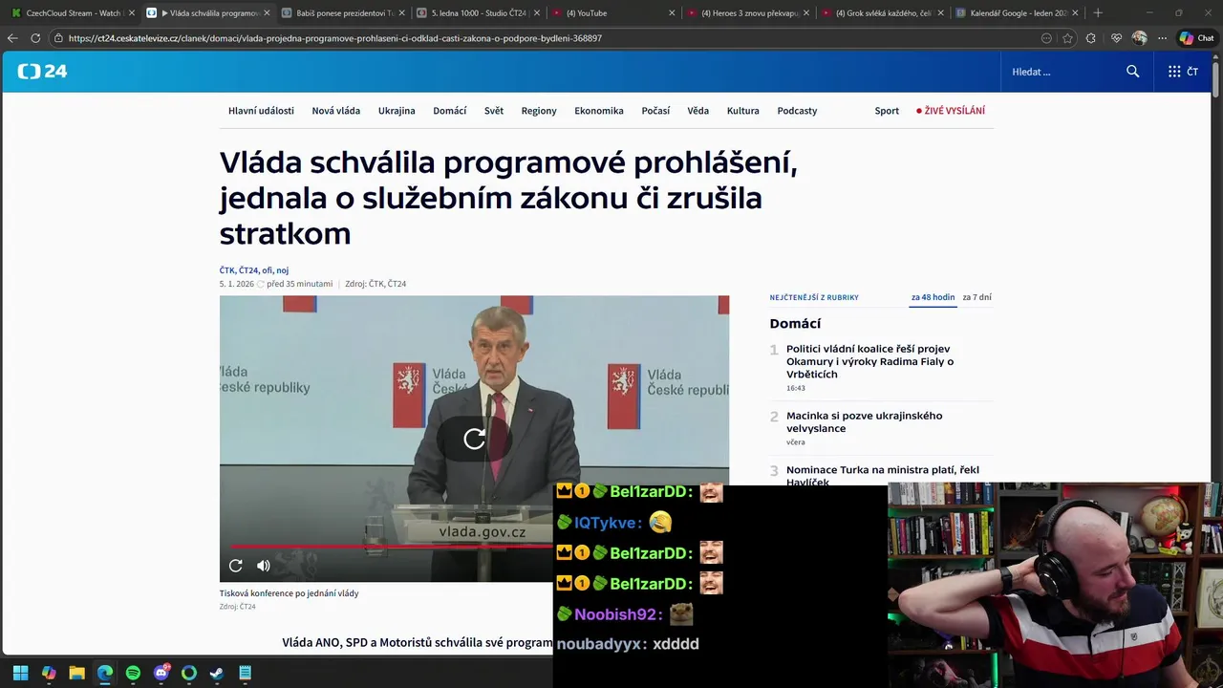Open Domácí nav section

pyautogui.click(x=450, y=111)
